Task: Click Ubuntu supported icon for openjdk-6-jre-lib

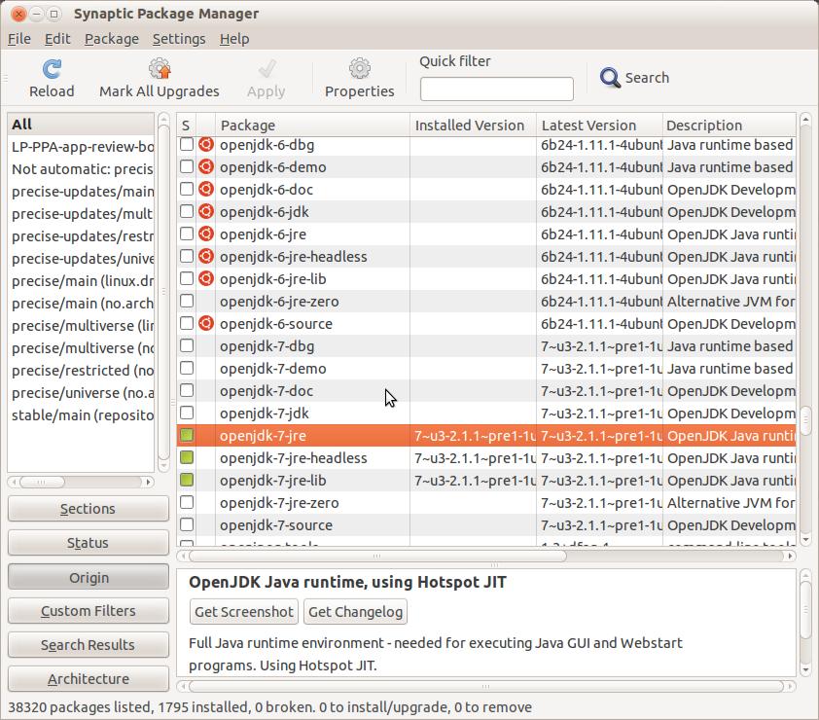Action: click(x=206, y=279)
